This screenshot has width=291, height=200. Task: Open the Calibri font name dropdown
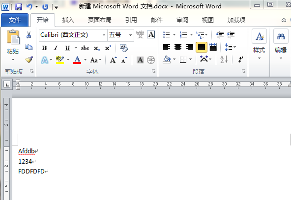pyautogui.click(x=104, y=35)
